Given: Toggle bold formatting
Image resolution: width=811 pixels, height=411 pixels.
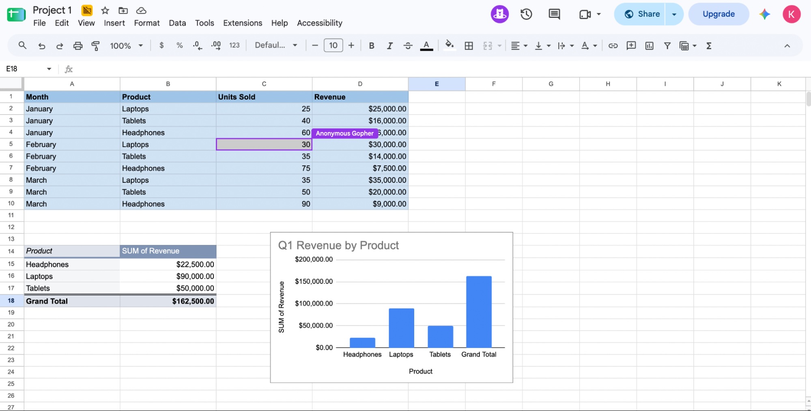Looking at the screenshot, I should [371, 46].
